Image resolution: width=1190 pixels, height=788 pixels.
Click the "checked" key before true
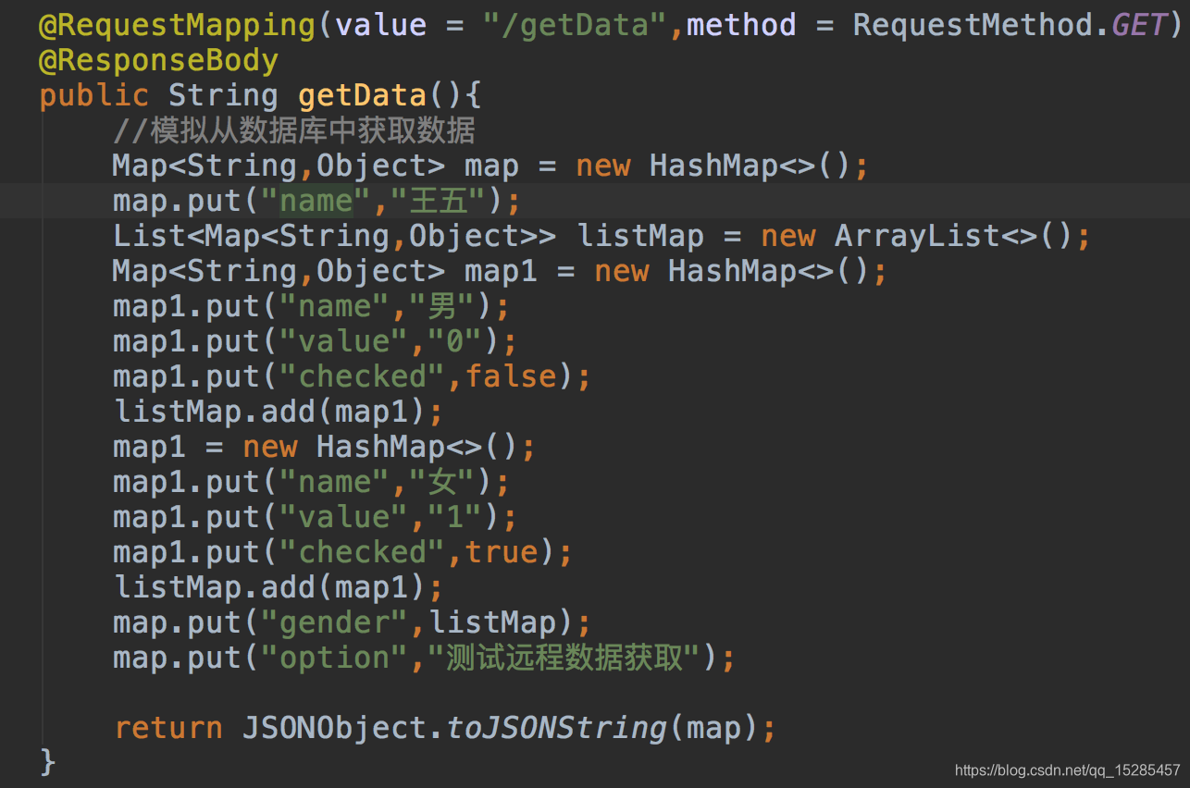coord(362,552)
